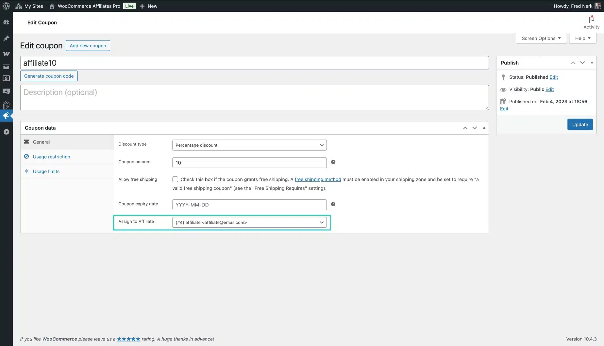This screenshot has height=346, width=604.
Task: Open the Dashboard sidebar icon
Action: (6, 22)
